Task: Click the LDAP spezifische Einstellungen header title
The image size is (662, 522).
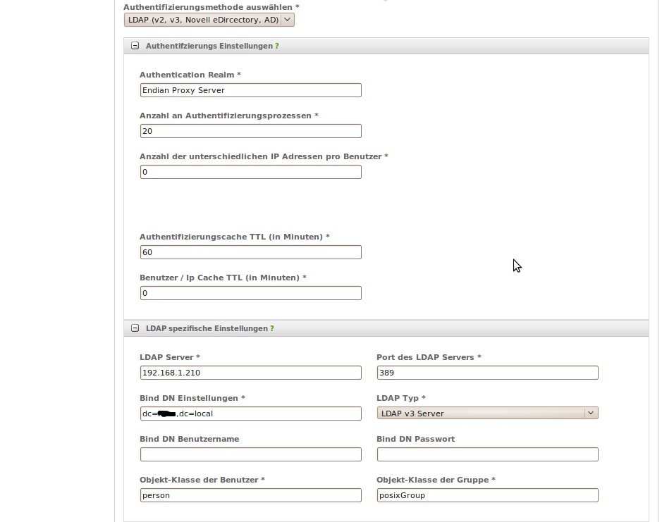Action: [207, 328]
